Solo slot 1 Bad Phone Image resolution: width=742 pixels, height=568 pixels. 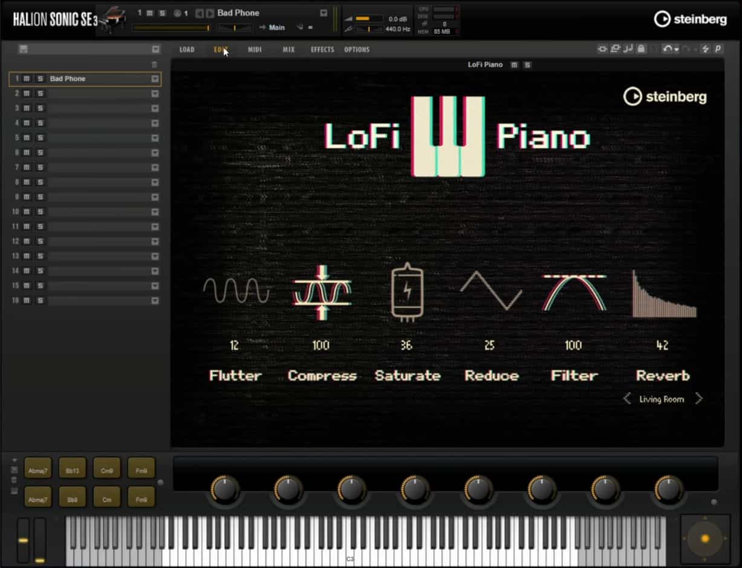(x=40, y=79)
